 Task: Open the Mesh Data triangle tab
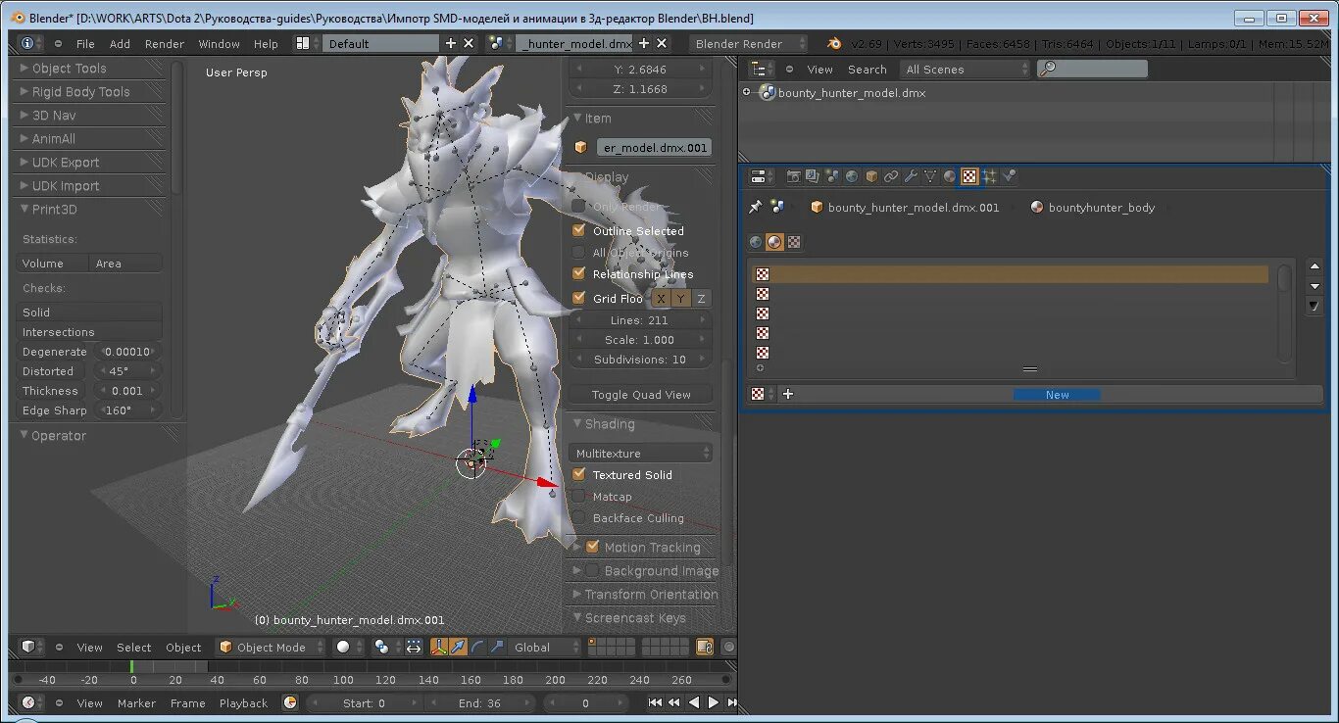pos(930,176)
